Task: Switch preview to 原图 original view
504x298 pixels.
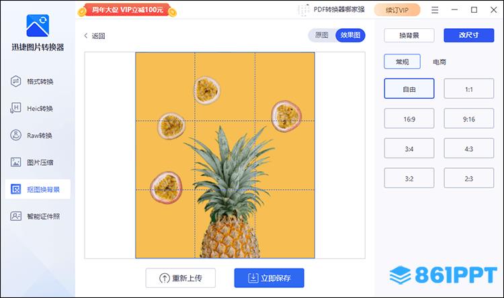Action: click(x=321, y=36)
